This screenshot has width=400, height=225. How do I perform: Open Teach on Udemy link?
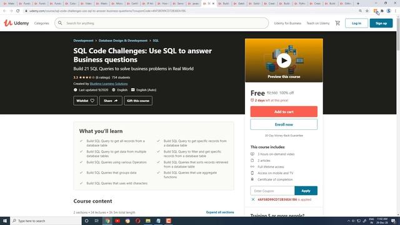point(318,23)
